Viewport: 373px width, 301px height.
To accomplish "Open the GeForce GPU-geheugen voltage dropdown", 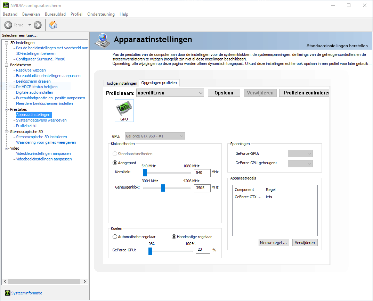I will point(300,164).
